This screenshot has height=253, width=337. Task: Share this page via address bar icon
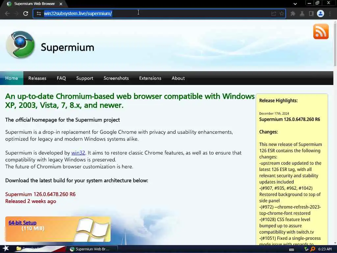273,14
